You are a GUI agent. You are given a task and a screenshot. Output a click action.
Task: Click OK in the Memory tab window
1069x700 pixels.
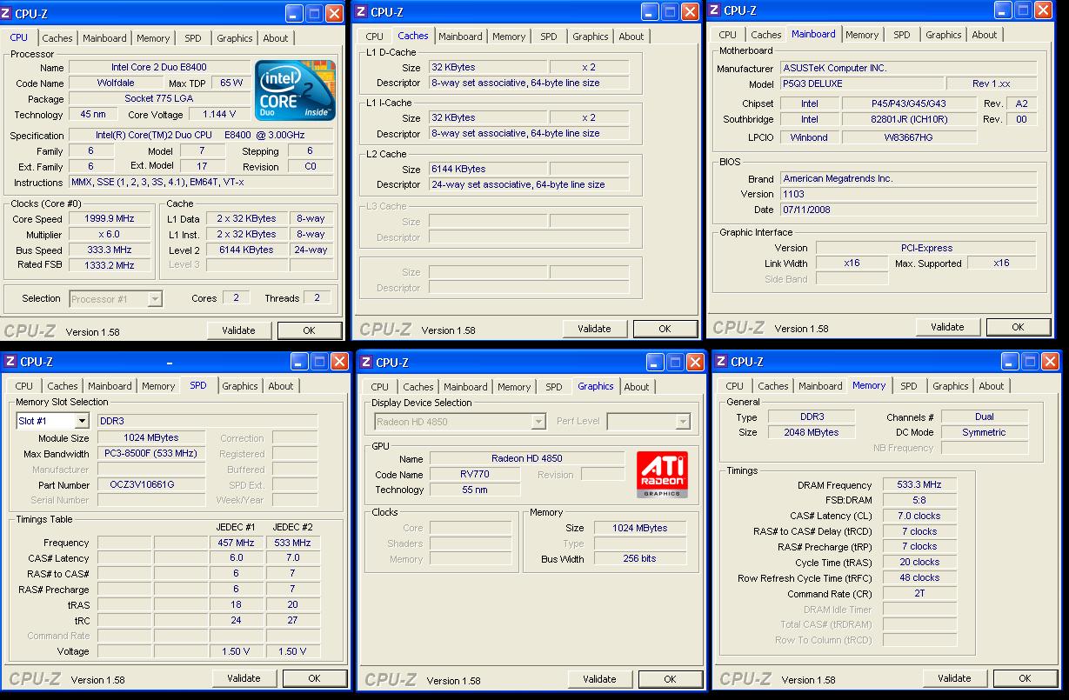pos(1025,678)
